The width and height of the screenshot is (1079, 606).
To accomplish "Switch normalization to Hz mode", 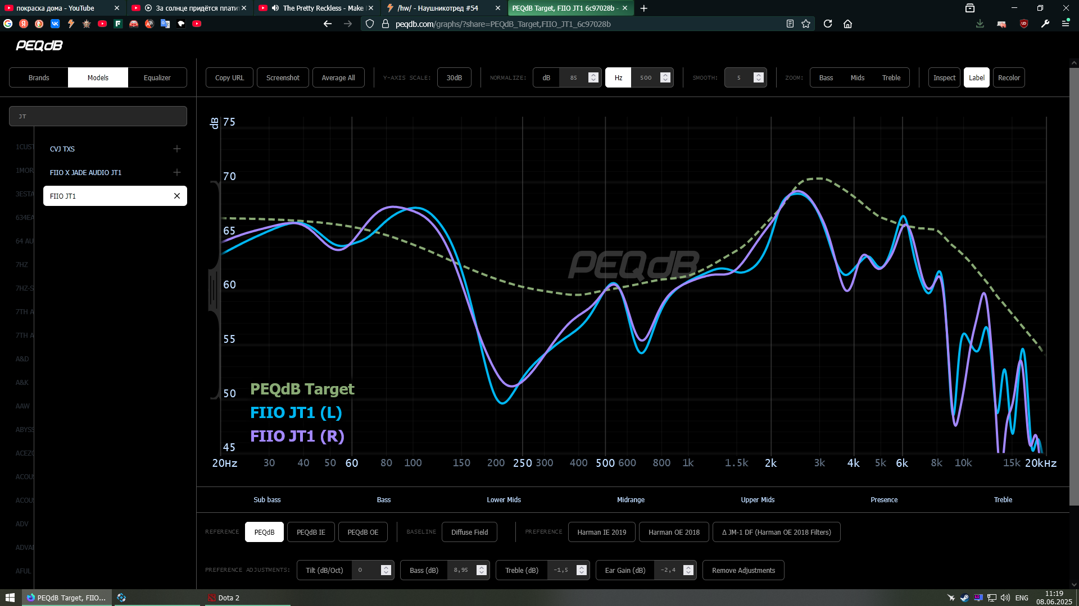I will 618,77.
